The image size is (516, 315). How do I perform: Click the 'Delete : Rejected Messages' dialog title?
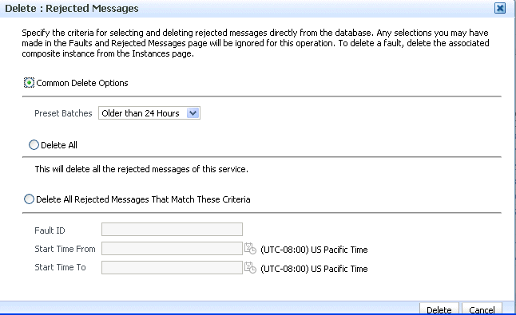click(72, 8)
